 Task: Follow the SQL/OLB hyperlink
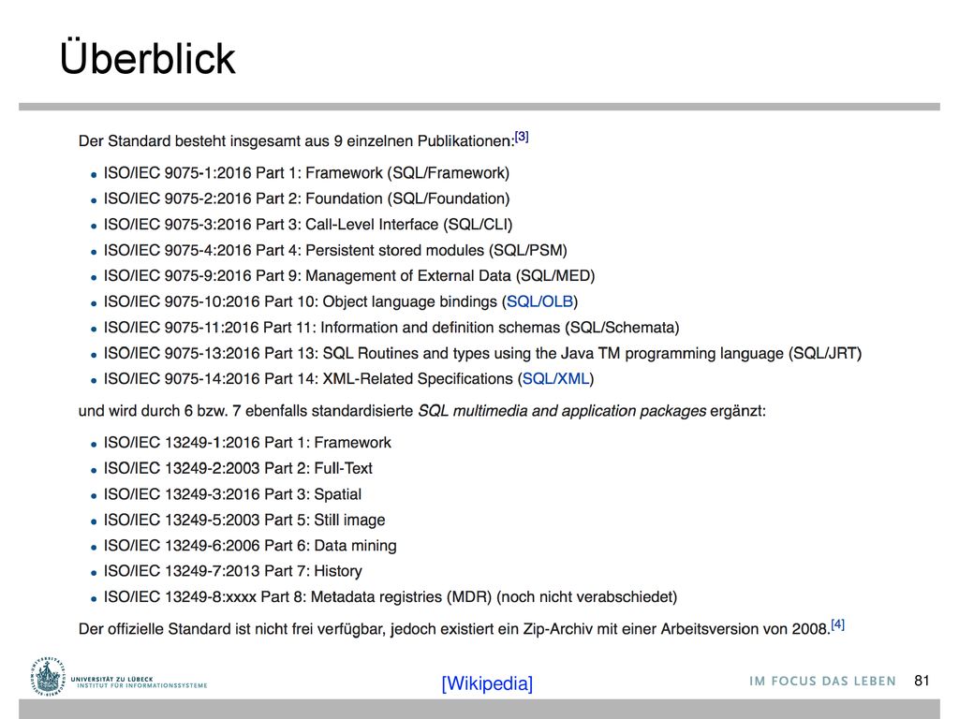tap(539, 301)
